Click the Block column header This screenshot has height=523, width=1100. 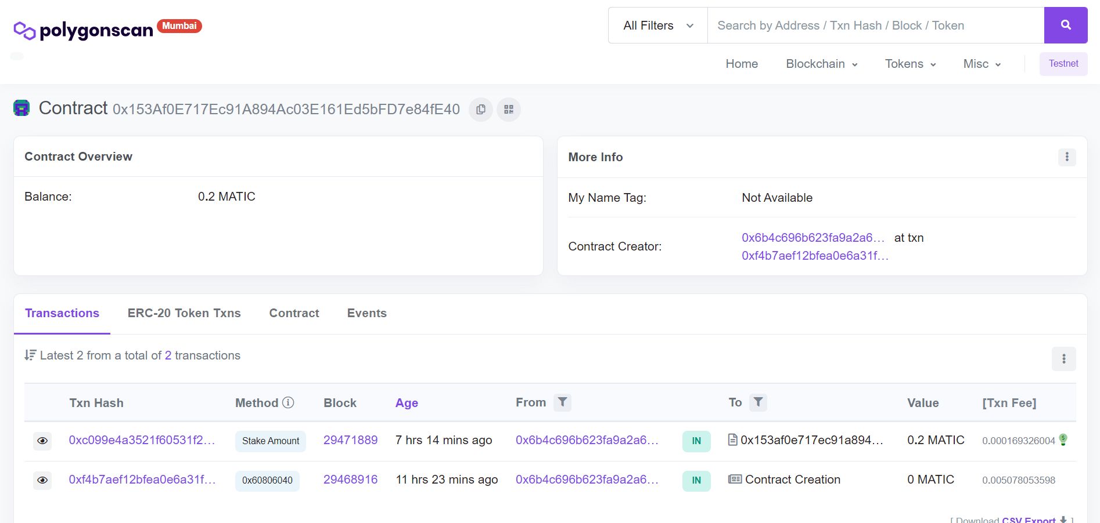pyautogui.click(x=340, y=403)
